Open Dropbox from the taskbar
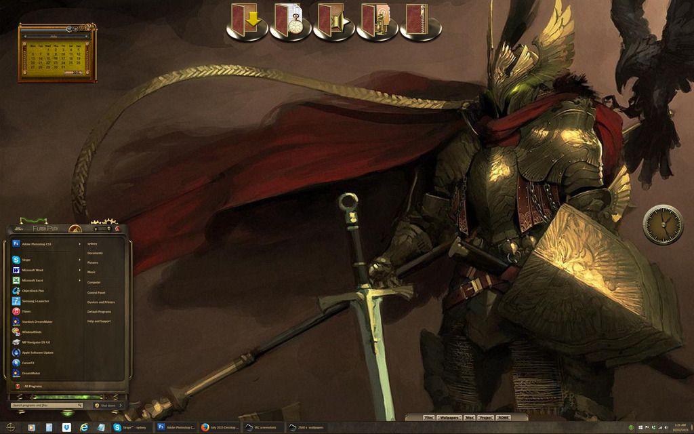 click(x=66, y=427)
